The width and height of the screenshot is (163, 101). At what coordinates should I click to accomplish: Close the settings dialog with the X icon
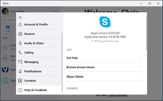(20, 18)
